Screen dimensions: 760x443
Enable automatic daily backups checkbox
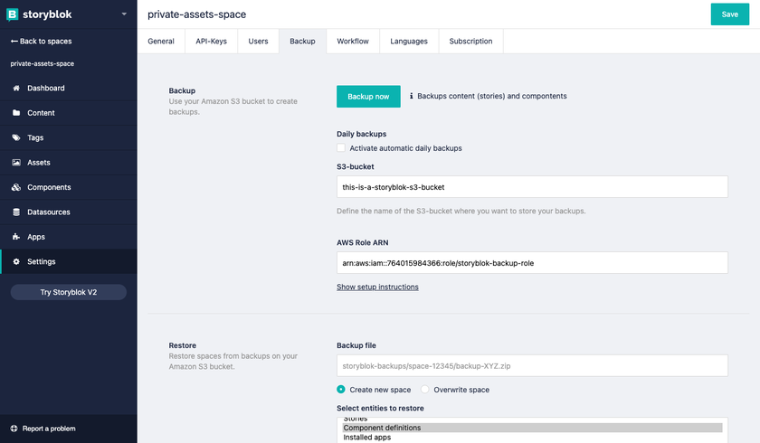click(x=341, y=147)
